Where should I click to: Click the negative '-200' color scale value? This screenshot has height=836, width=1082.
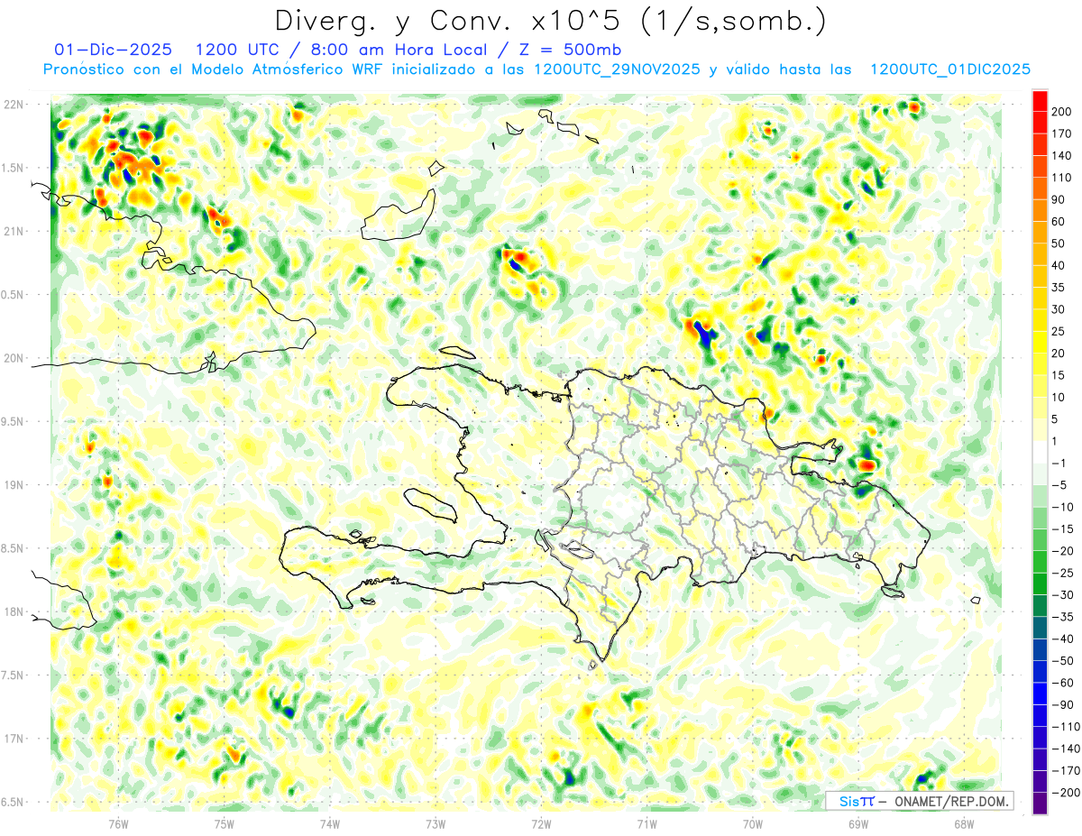[x=1065, y=793]
